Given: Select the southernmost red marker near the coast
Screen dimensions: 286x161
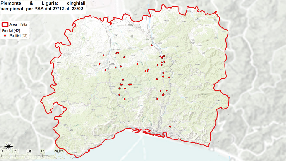Looking at the screenshot, I should [x=170, y=126].
